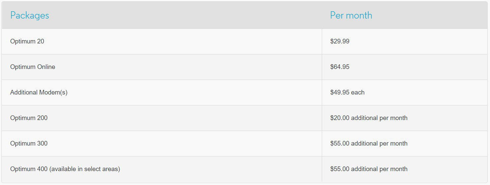Click the word "Online" in Optimum Online
The height and width of the screenshot is (185, 490).
[46, 67]
